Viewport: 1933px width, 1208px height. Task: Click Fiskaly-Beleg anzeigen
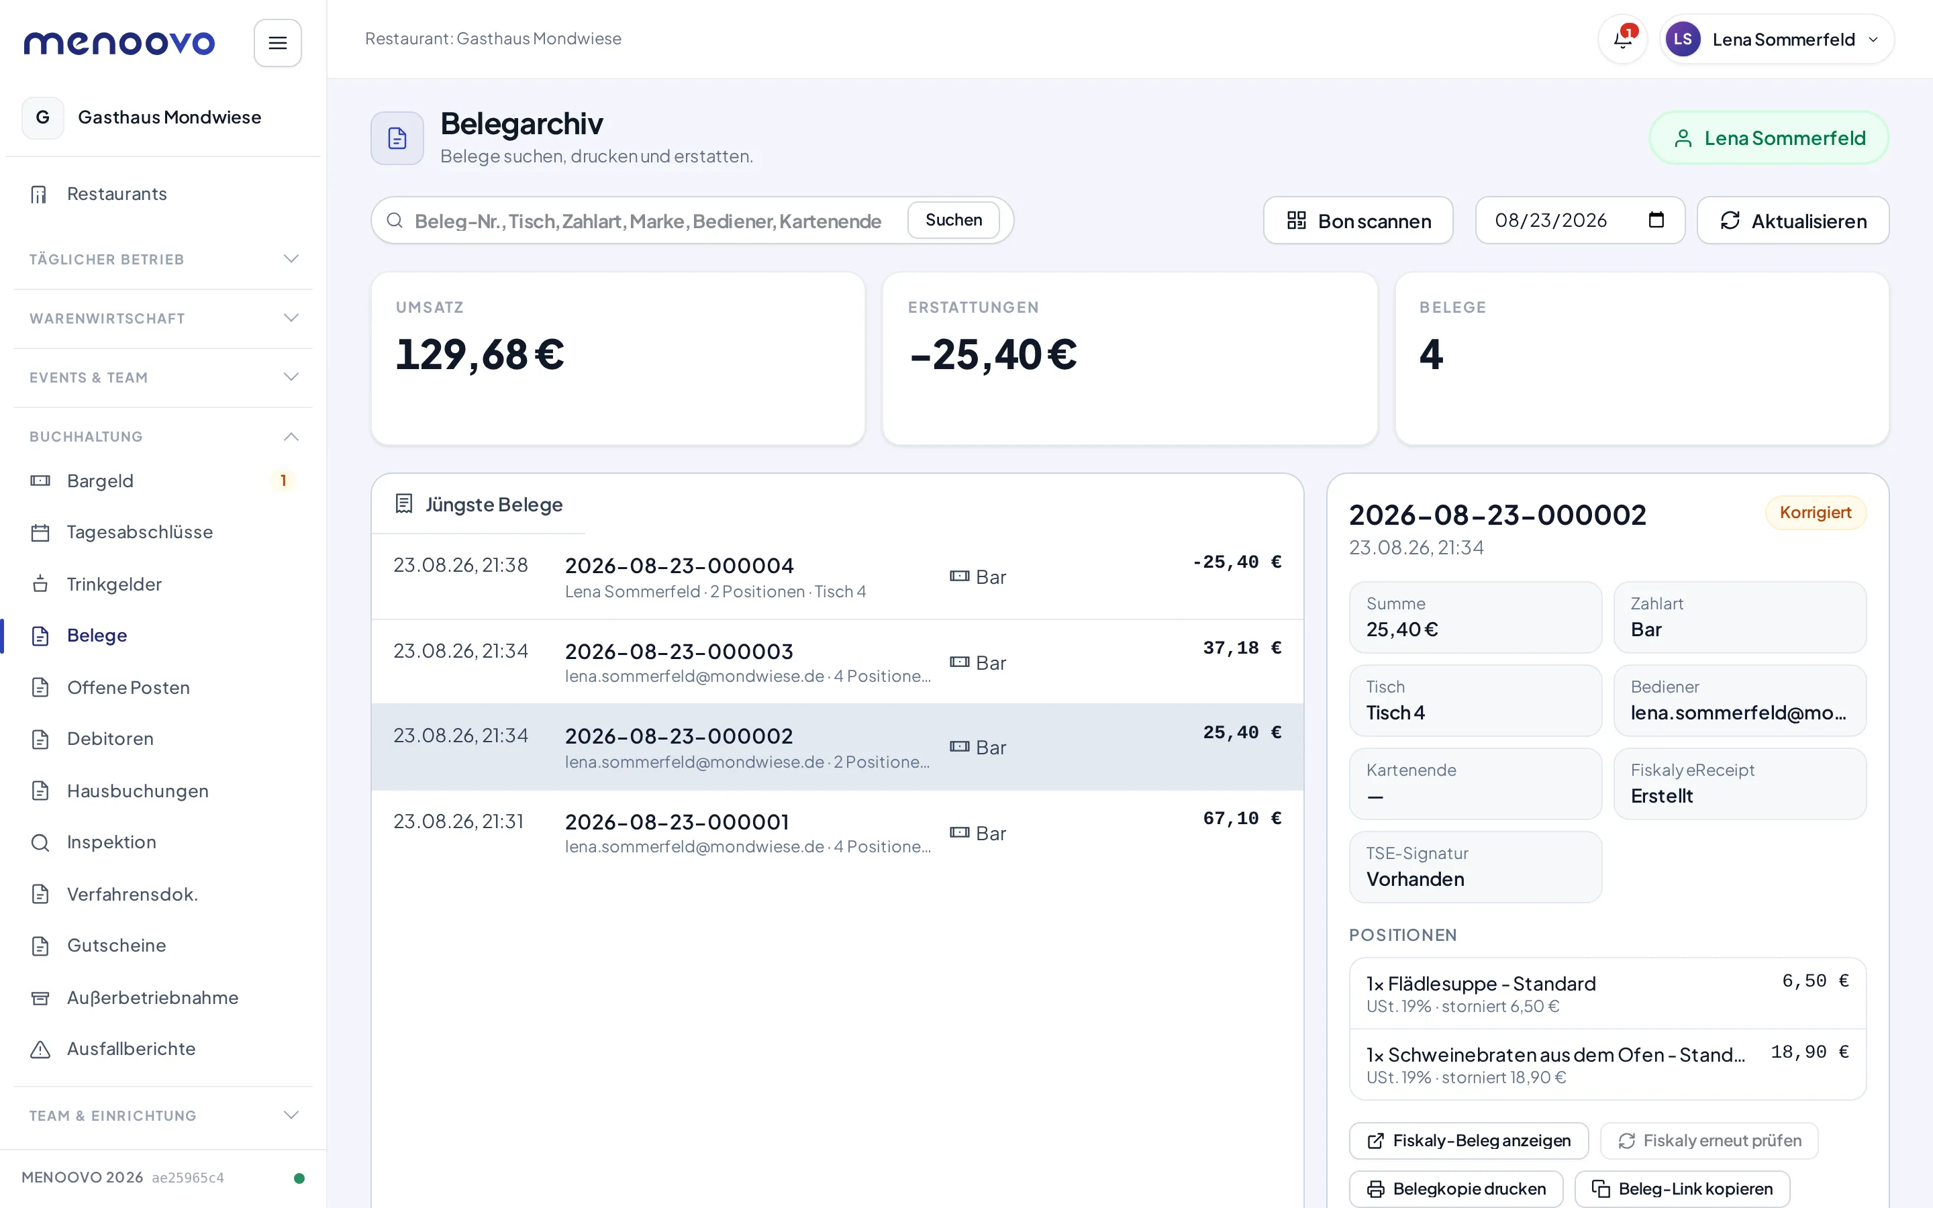tap(1468, 1140)
